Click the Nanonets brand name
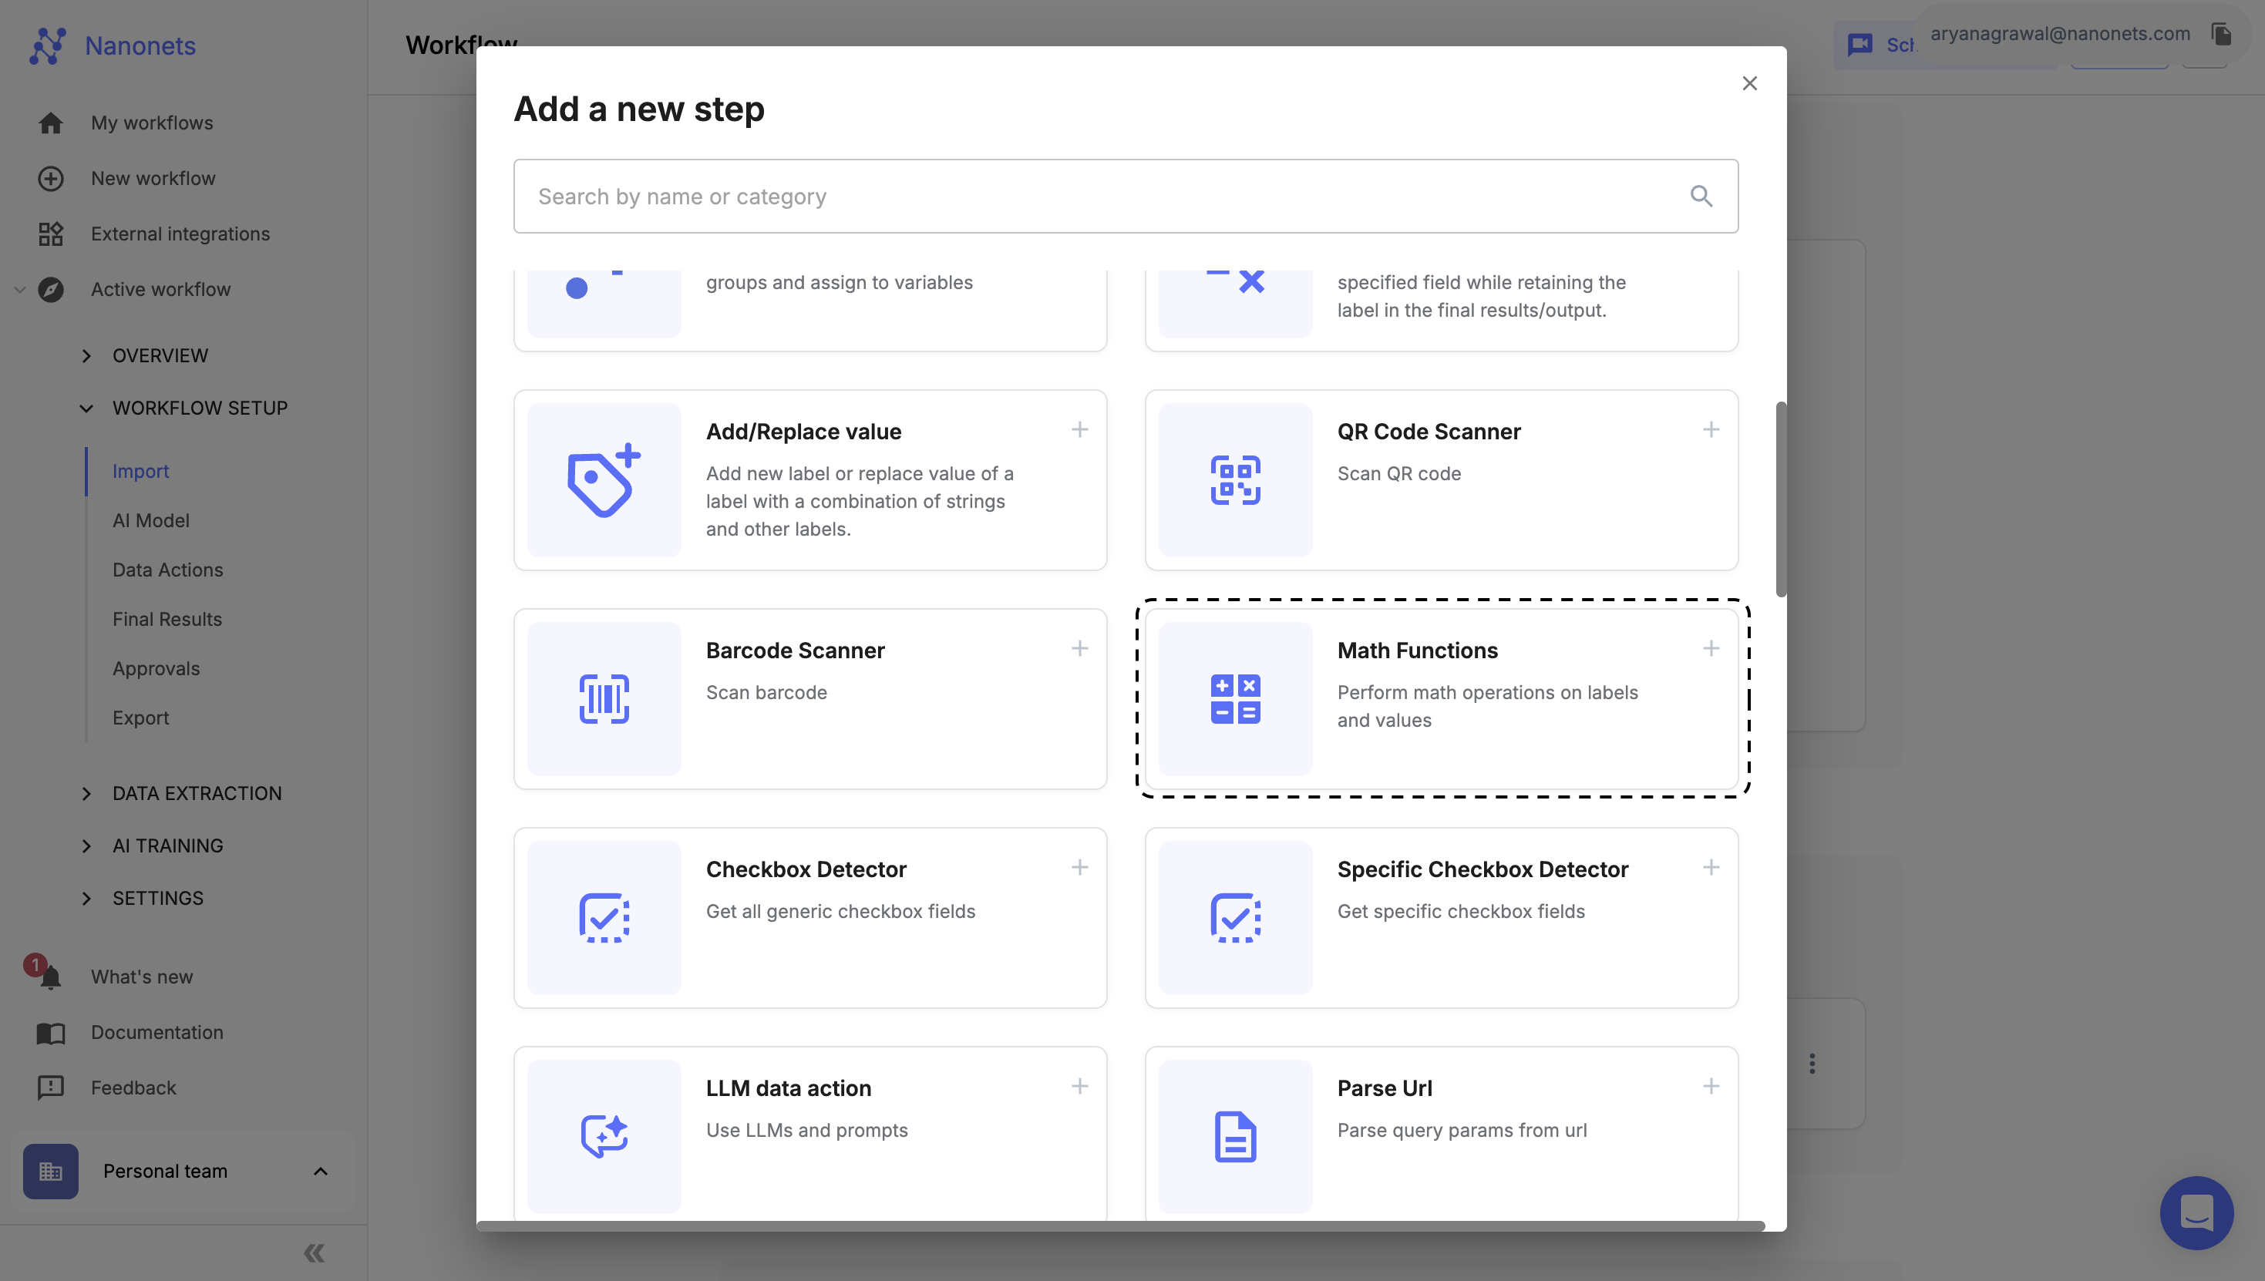The width and height of the screenshot is (2265, 1281). [140, 45]
